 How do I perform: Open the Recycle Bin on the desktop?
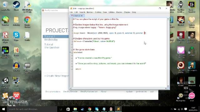pos(5,6)
